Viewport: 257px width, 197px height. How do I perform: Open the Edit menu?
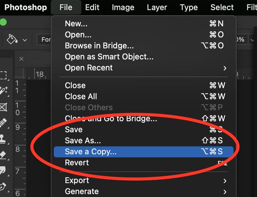click(x=92, y=7)
